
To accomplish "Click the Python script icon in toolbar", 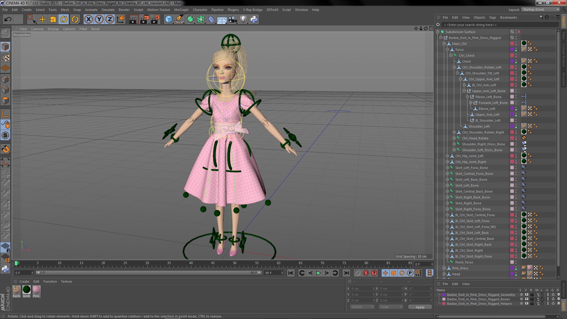I will pos(254,19).
